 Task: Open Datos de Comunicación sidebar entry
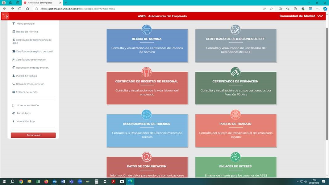tap(30, 84)
